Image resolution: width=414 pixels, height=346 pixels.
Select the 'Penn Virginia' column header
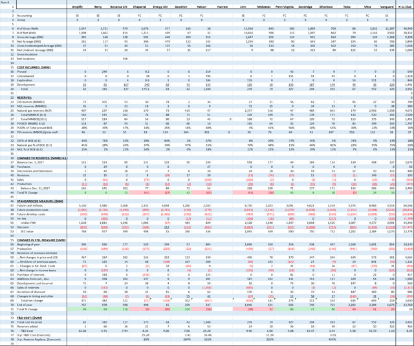click(x=285, y=7)
